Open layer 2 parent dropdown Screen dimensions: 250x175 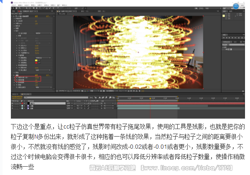coord(109,106)
